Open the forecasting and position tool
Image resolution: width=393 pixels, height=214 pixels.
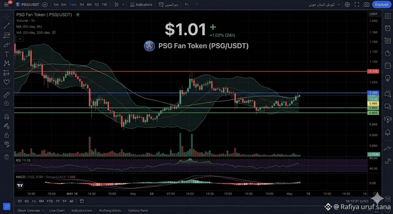coord(7,73)
